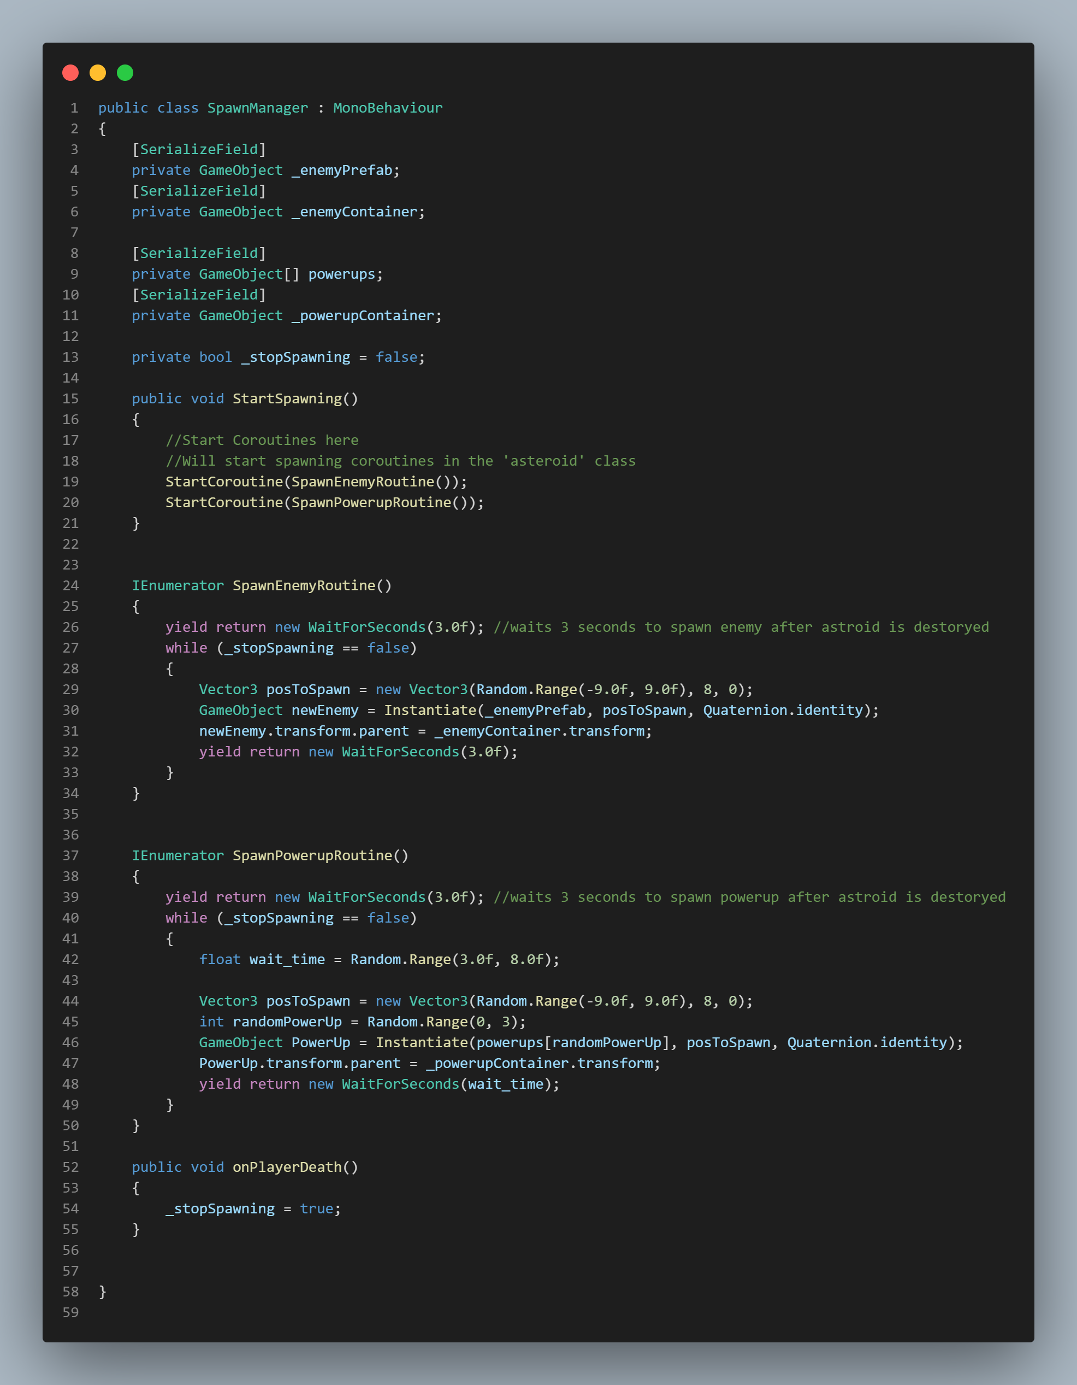Click the '//Start Coroutines here' comment
The image size is (1077, 1385).
point(262,440)
